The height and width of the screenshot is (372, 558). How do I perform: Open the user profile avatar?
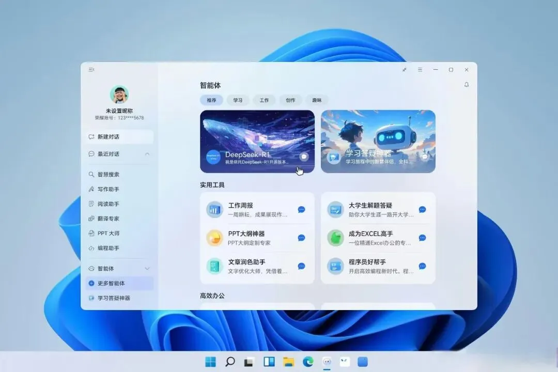click(119, 95)
